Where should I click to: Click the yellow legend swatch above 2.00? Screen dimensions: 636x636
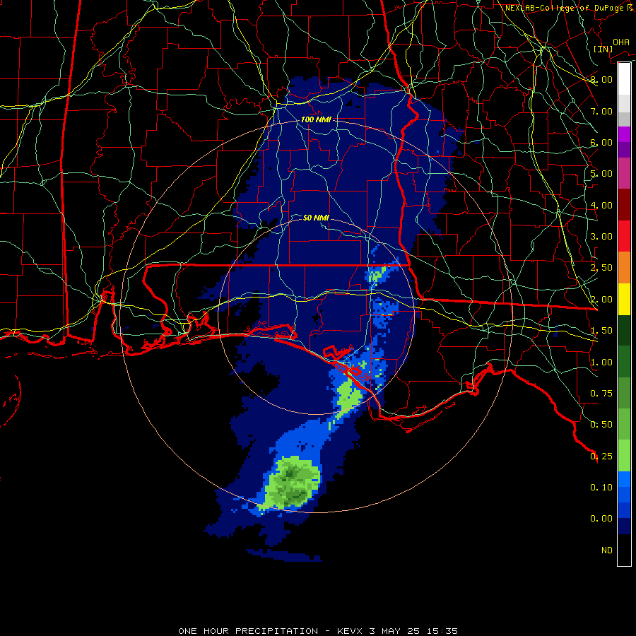tap(624, 299)
